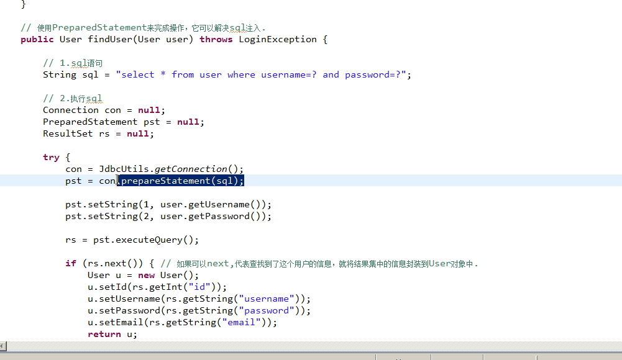Click the 'return u;' statement

click(112, 335)
